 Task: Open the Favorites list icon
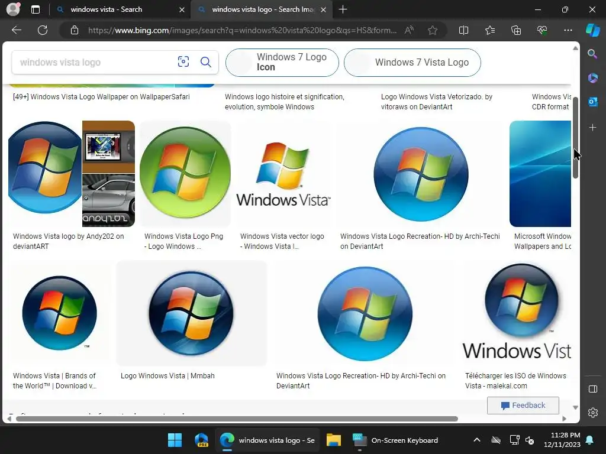click(489, 30)
